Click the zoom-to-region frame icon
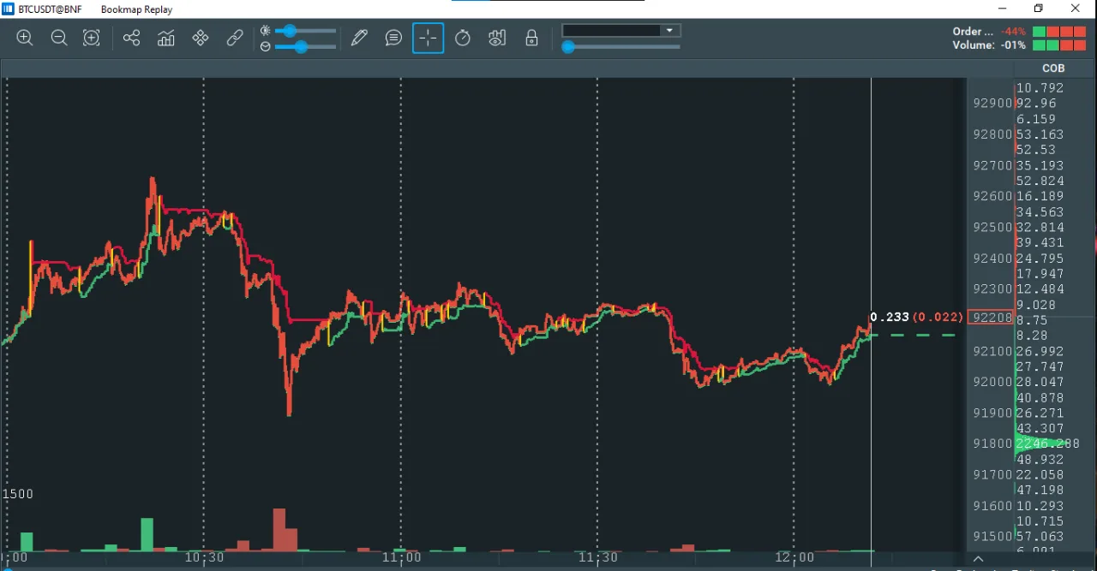1097x571 pixels. point(92,38)
